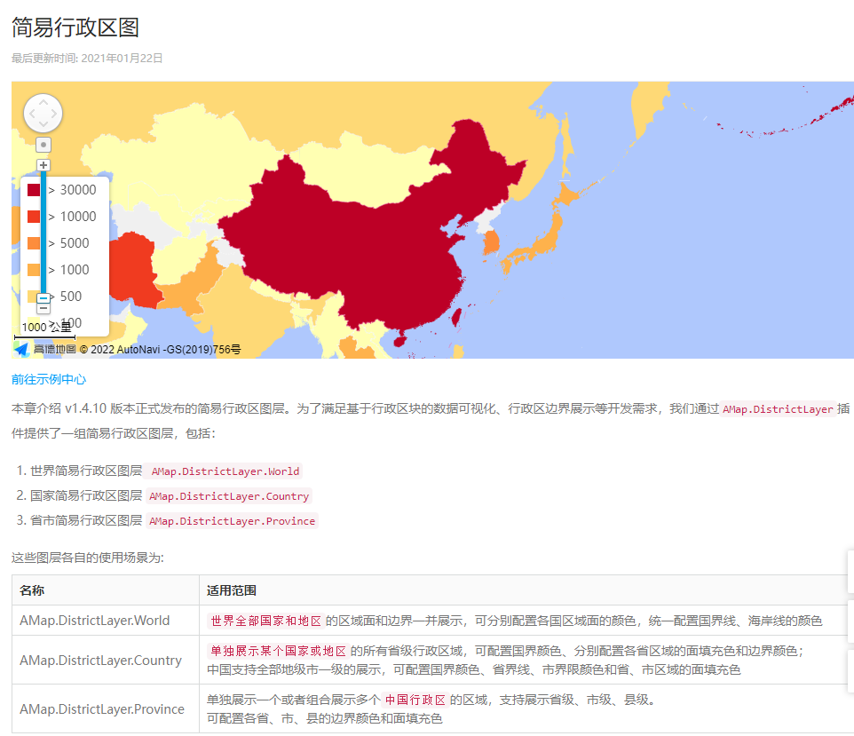Click the red > 10000 legend swatch
The height and width of the screenshot is (736, 854).
pyautogui.click(x=34, y=217)
